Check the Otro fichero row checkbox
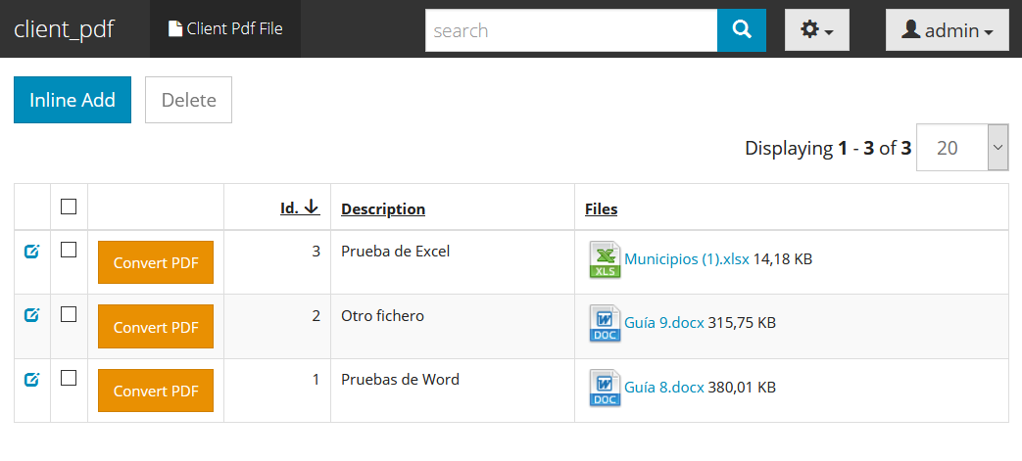The image size is (1022, 461). 69,314
